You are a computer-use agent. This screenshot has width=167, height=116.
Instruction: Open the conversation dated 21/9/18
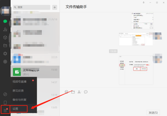35,22
